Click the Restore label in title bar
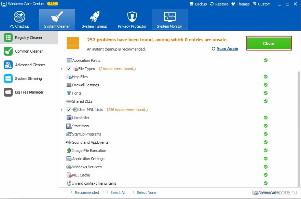 (x=222, y=4)
